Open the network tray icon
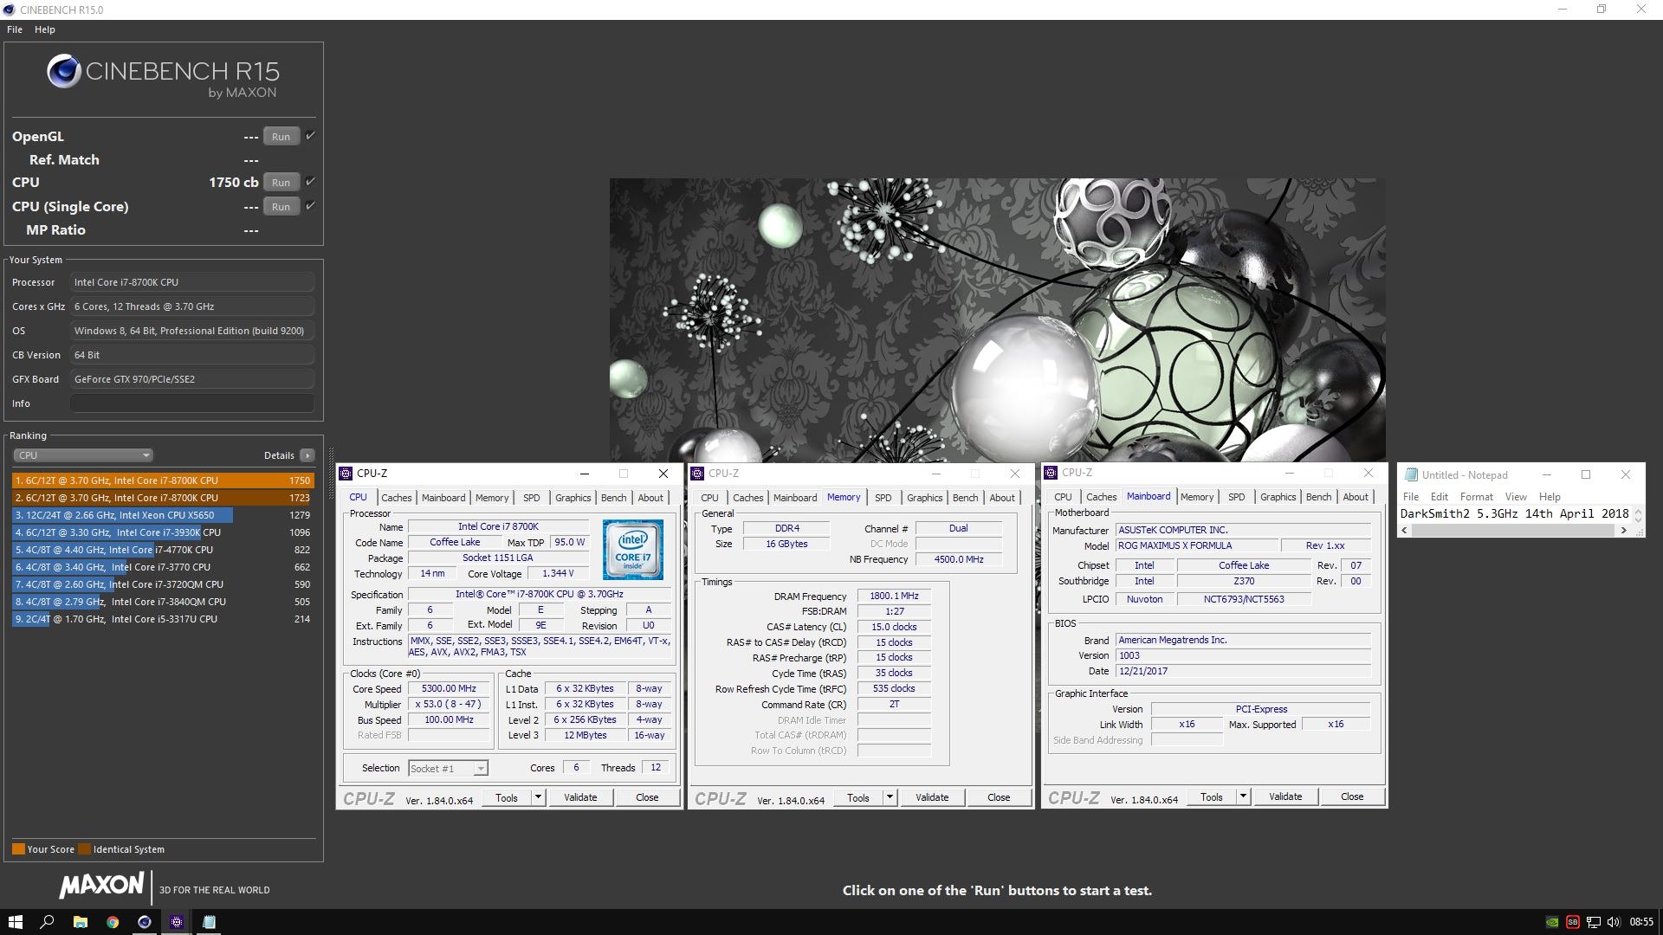The height and width of the screenshot is (935, 1663). 1593,922
